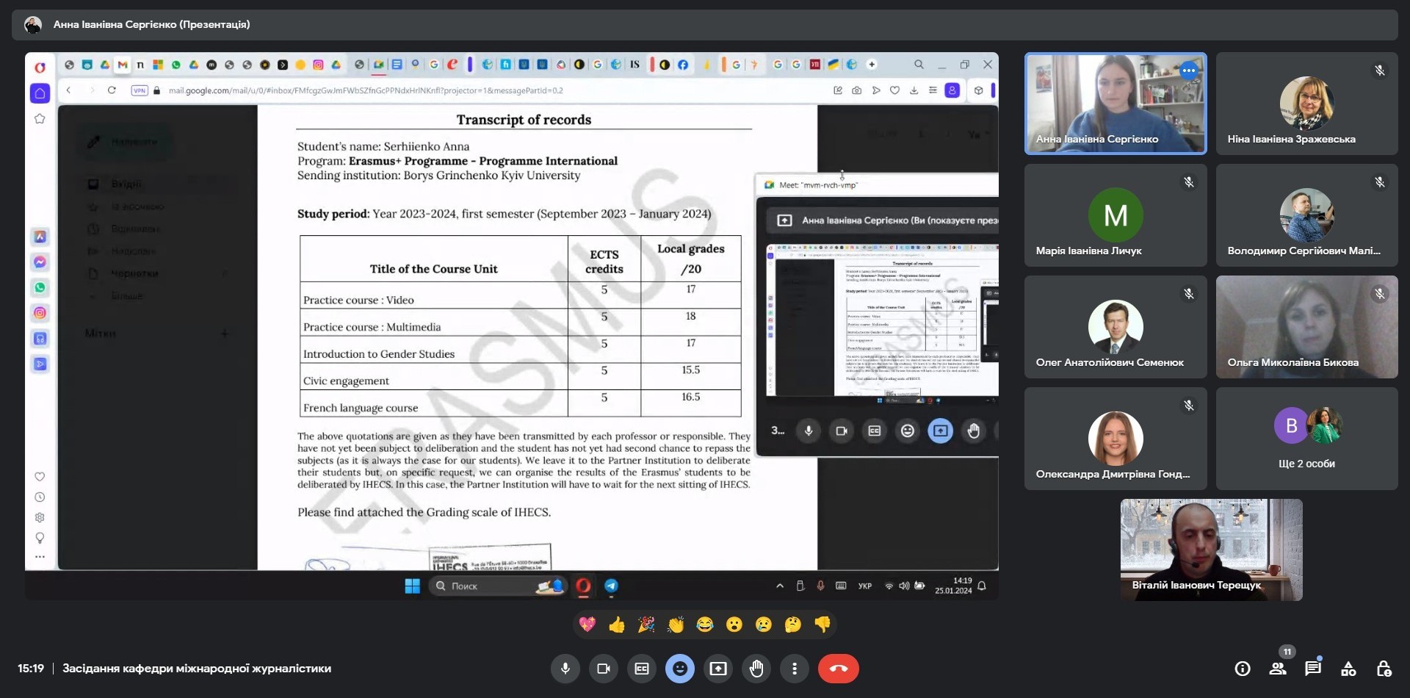Open the Activities panel icon

pyautogui.click(x=1348, y=669)
